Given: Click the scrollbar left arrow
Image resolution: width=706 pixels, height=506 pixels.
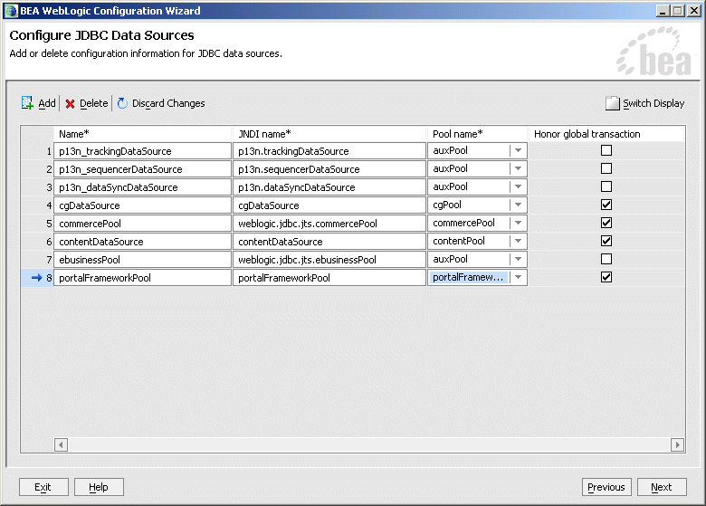Looking at the screenshot, I should (x=62, y=444).
